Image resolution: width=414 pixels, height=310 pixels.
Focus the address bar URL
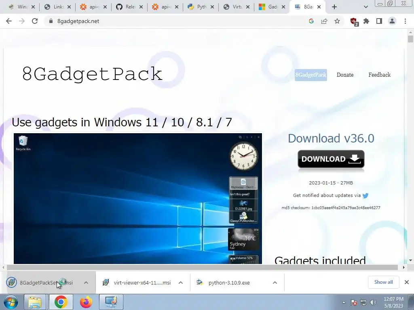78,21
